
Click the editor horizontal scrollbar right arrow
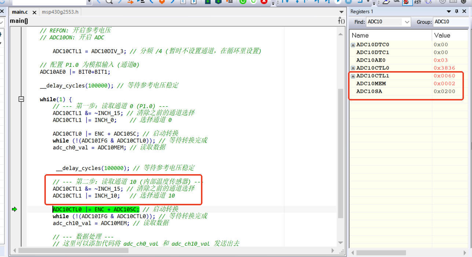pos(333,251)
